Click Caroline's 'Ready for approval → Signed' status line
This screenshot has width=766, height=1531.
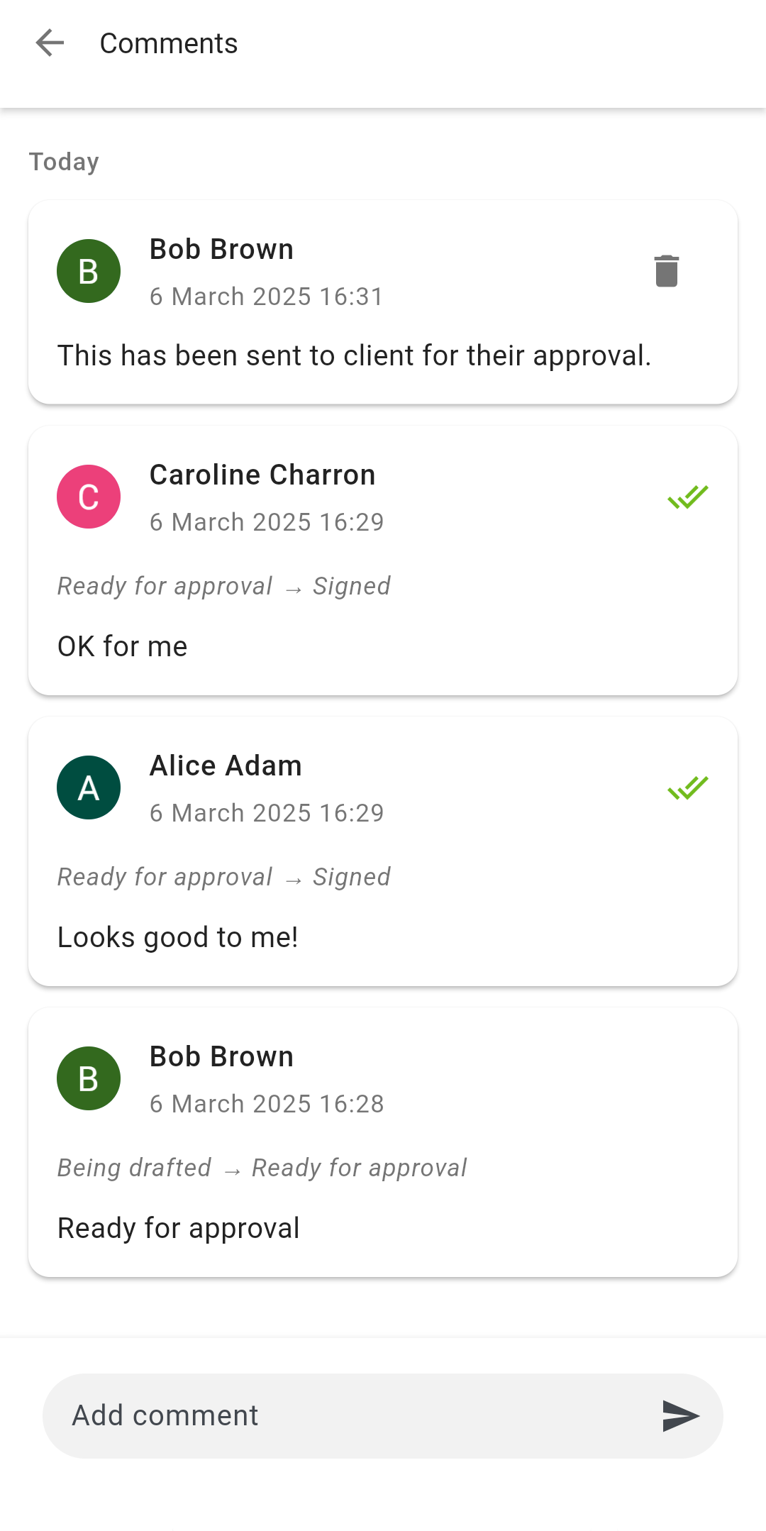(x=224, y=586)
